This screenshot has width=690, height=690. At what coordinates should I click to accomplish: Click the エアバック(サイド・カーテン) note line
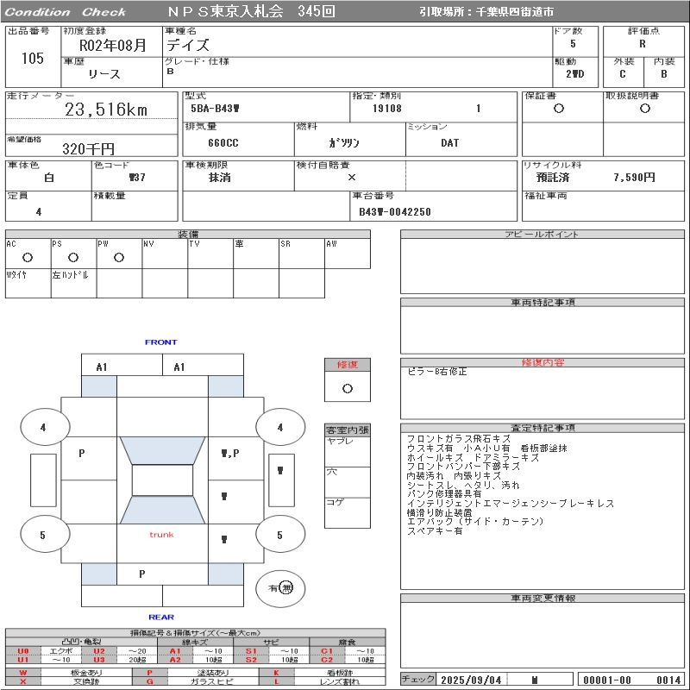[475, 522]
